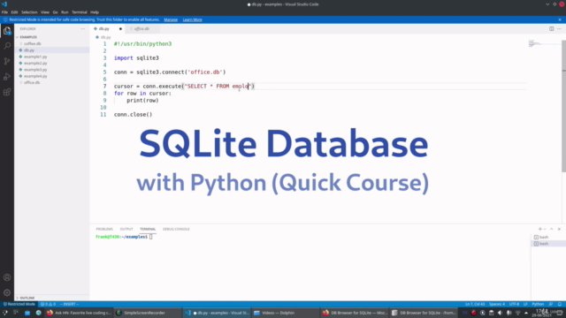Maximize the terminal panel with caret icon
The image size is (566, 318).
tap(551, 229)
